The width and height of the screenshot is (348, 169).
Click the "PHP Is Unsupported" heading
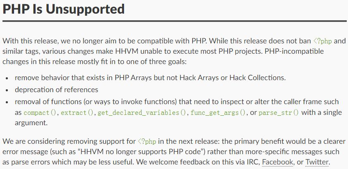(x=64, y=9)
